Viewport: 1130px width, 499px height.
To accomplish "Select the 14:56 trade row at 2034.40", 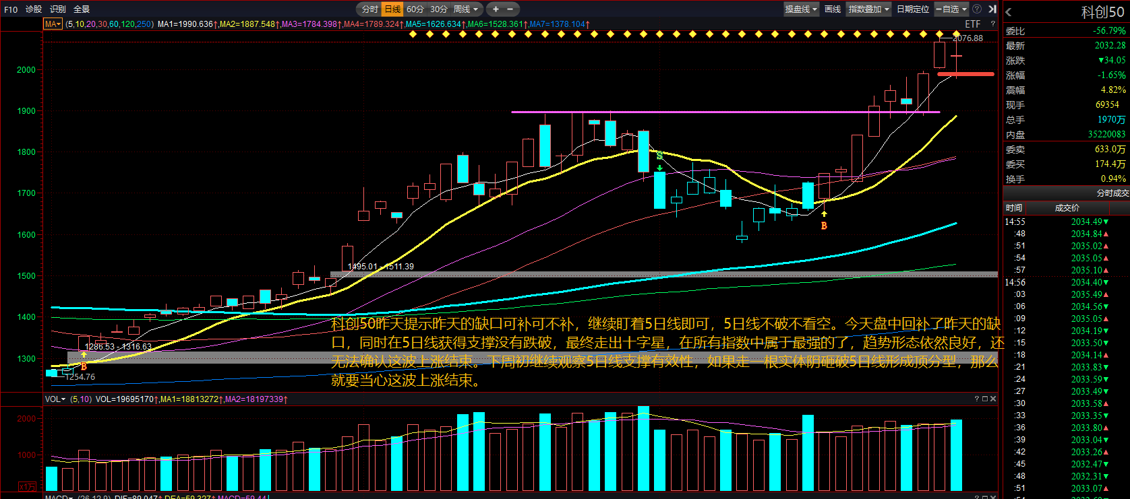I will [x=1065, y=282].
